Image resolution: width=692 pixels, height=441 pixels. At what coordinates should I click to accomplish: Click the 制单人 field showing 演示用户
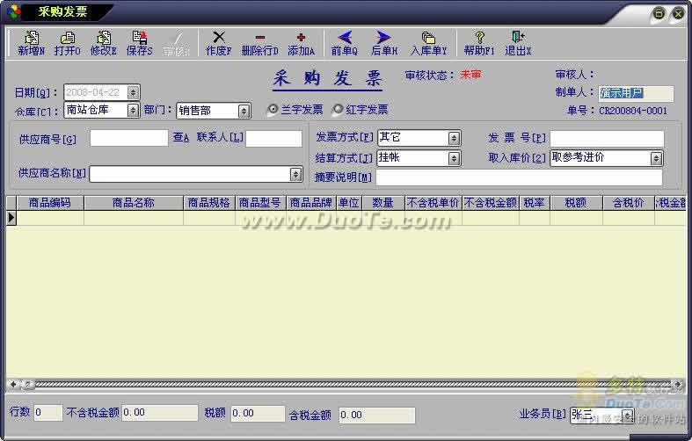pos(636,93)
